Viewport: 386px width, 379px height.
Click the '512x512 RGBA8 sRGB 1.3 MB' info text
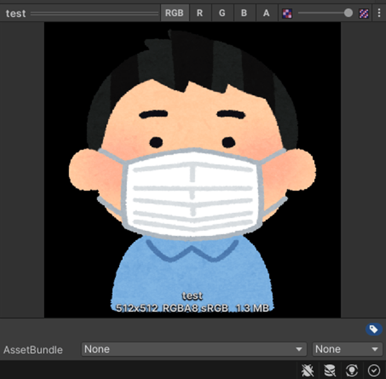click(x=192, y=308)
